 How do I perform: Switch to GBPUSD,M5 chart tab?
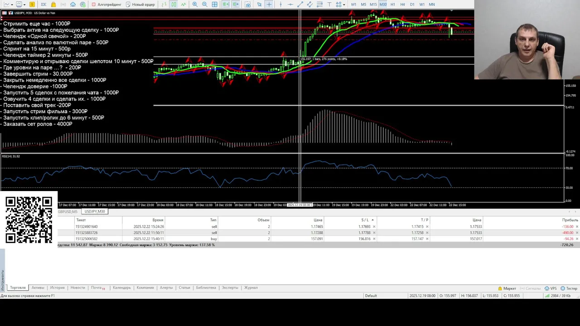(68, 211)
